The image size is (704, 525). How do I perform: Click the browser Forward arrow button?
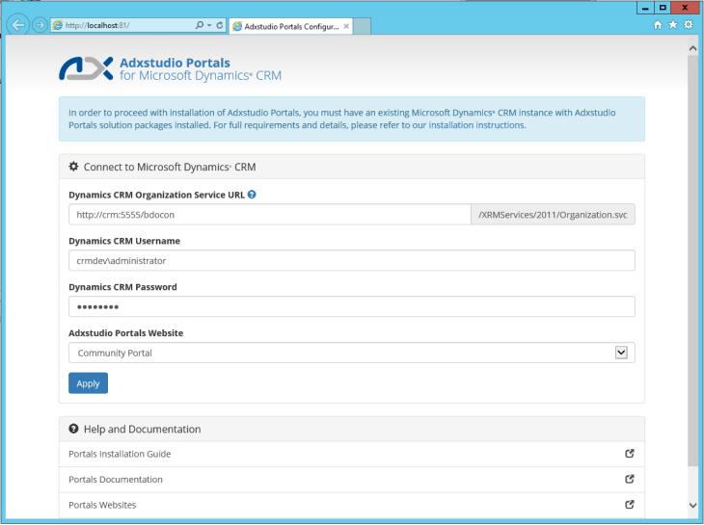pyautogui.click(x=40, y=25)
